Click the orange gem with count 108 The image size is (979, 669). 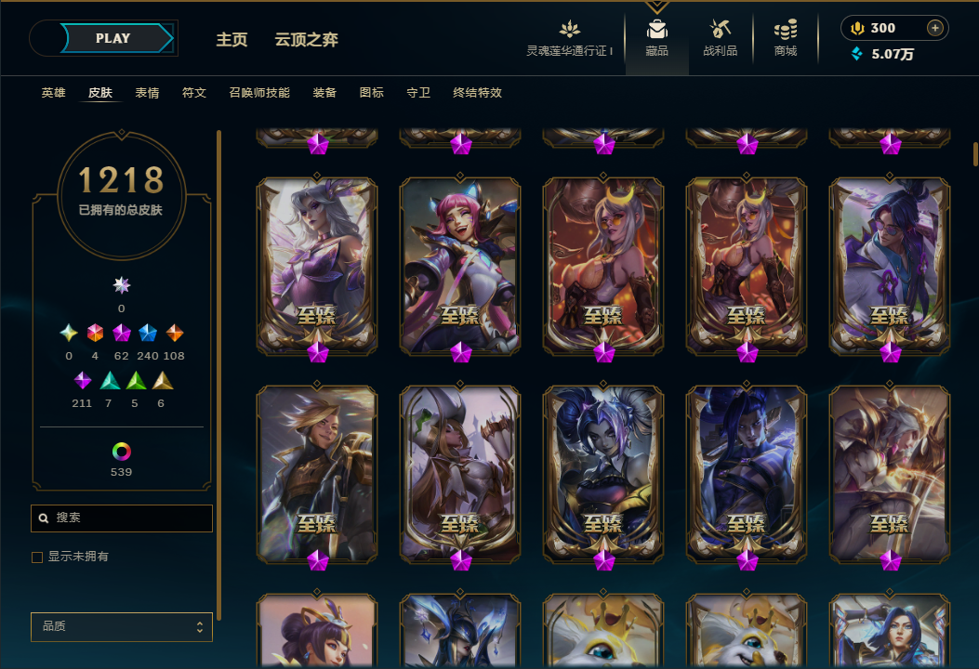[x=175, y=334]
